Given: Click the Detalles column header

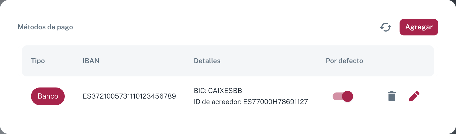Looking at the screenshot, I should coord(207,61).
